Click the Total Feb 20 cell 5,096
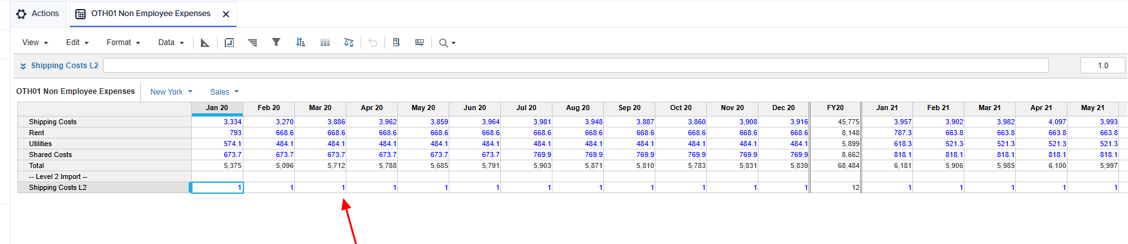This screenshot has height=244, width=1128. pyautogui.click(x=269, y=165)
